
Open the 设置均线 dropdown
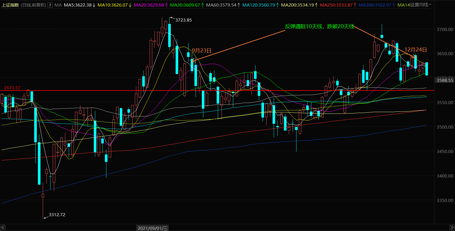[x=421, y=5]
